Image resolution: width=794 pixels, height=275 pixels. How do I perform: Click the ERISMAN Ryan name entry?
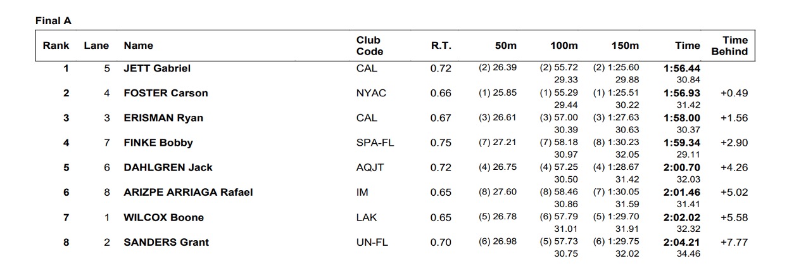163,118
